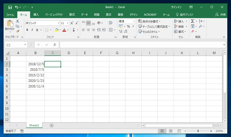Open Cell Styles menu
231x137 pixels.
pos(149,32)
